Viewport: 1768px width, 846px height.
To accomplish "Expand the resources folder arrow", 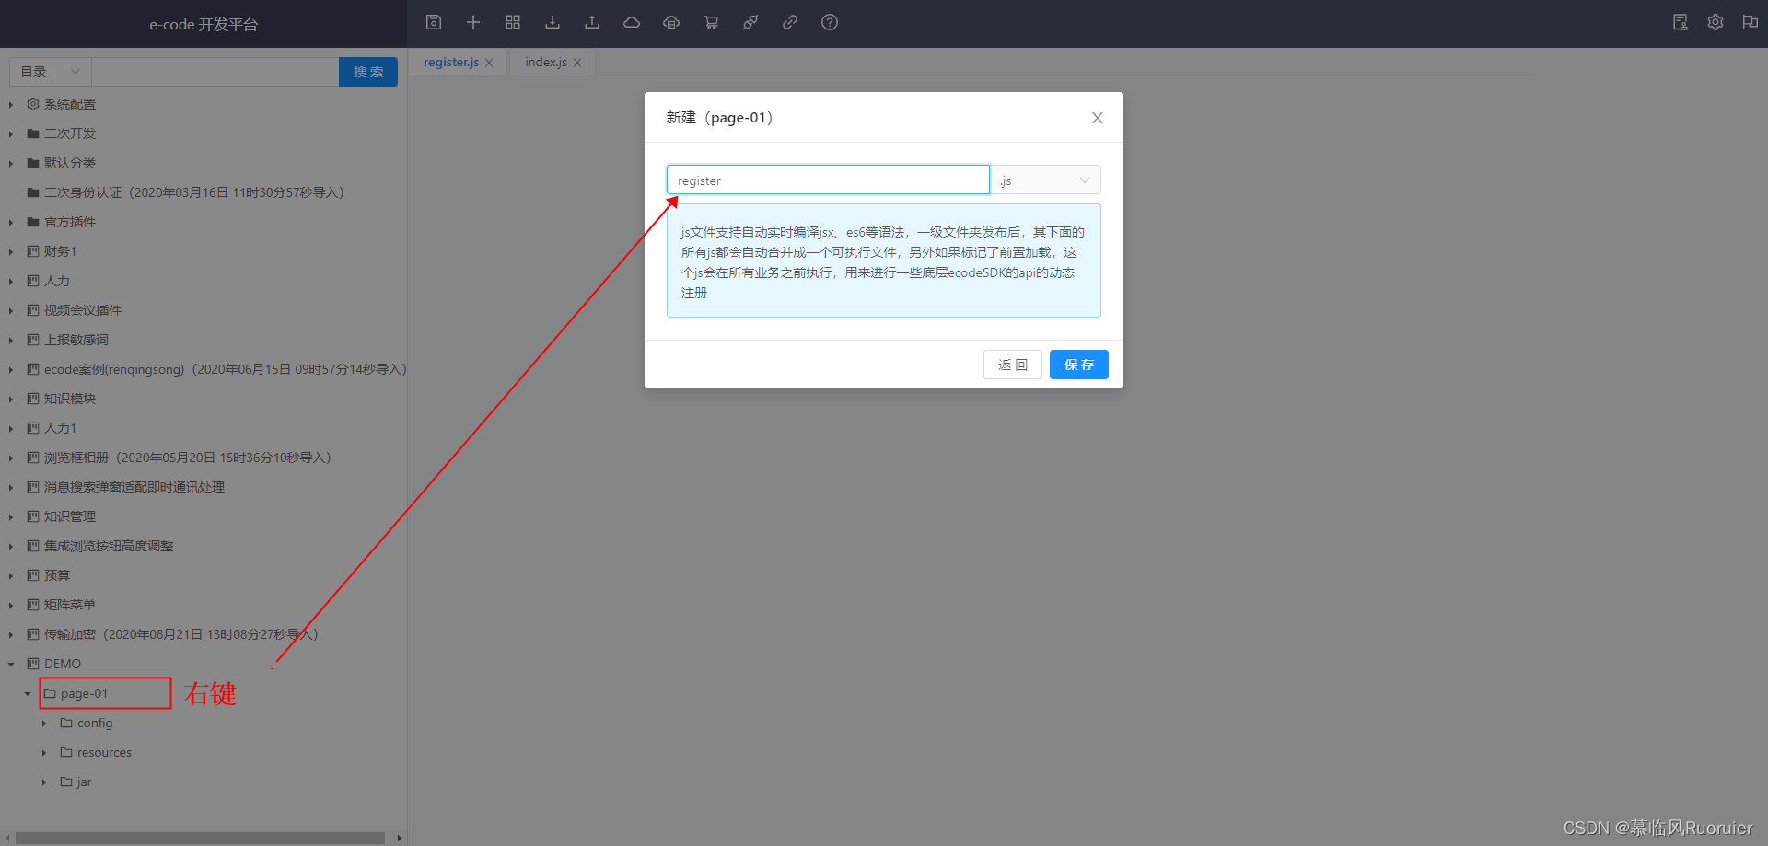I will coord(44,752).
